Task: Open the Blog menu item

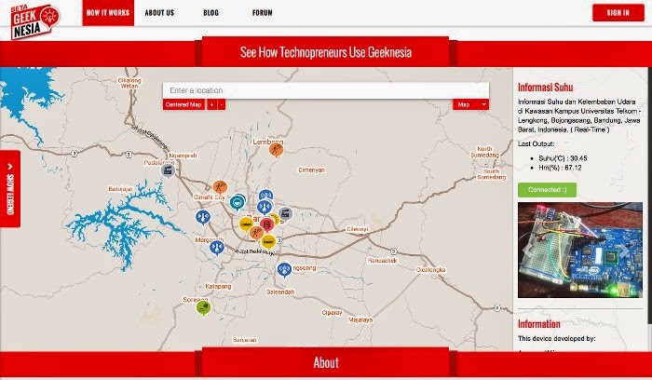Action: point(211,13)
